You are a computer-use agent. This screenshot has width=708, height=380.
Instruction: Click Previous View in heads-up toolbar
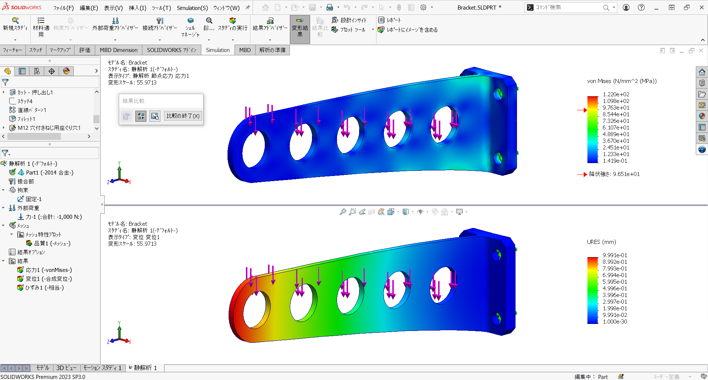click(362, 212)
